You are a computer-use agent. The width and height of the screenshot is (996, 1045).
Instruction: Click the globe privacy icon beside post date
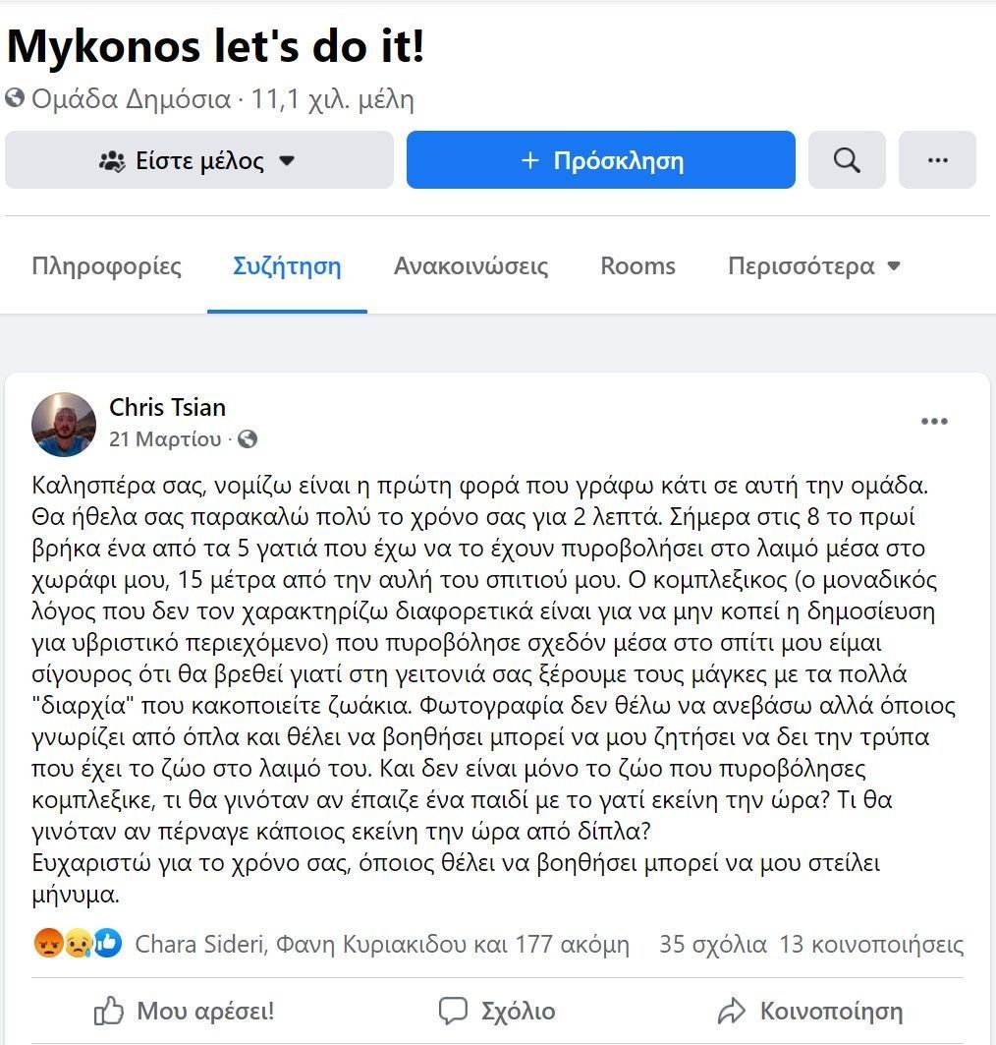click(248, 439)
